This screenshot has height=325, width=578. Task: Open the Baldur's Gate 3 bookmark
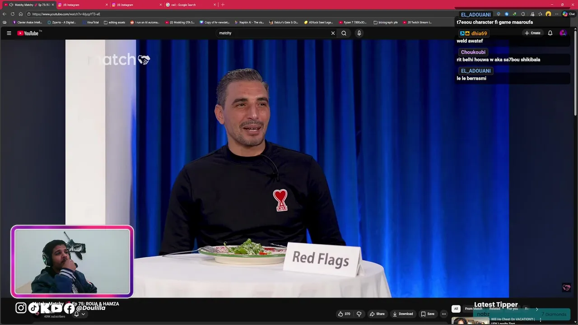(x=284, y=22)
